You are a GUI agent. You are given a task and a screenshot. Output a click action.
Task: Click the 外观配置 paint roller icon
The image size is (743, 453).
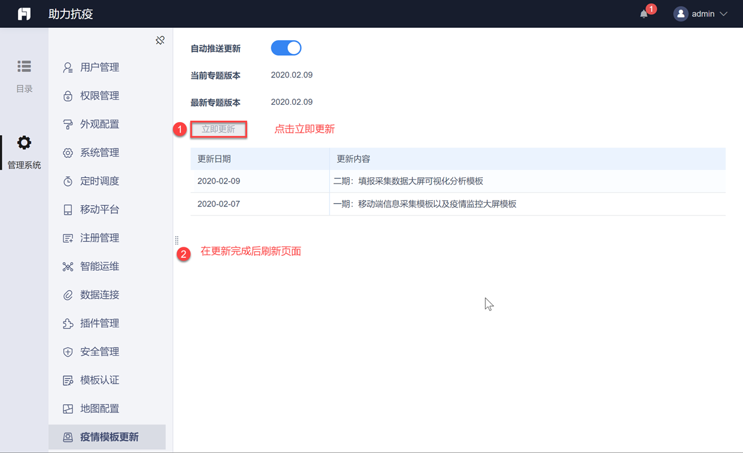68,125
